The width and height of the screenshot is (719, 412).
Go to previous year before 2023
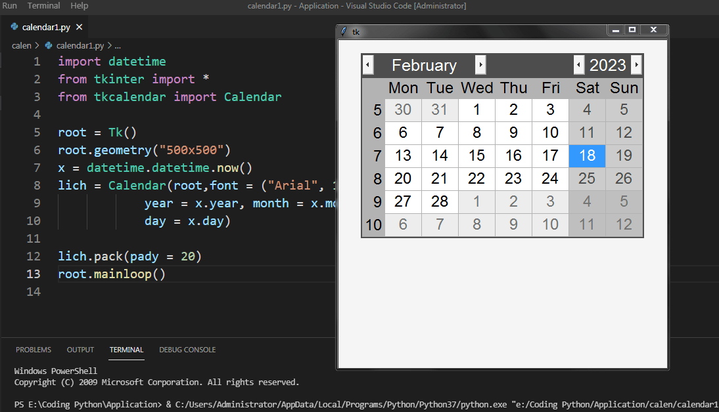point(578,65)
